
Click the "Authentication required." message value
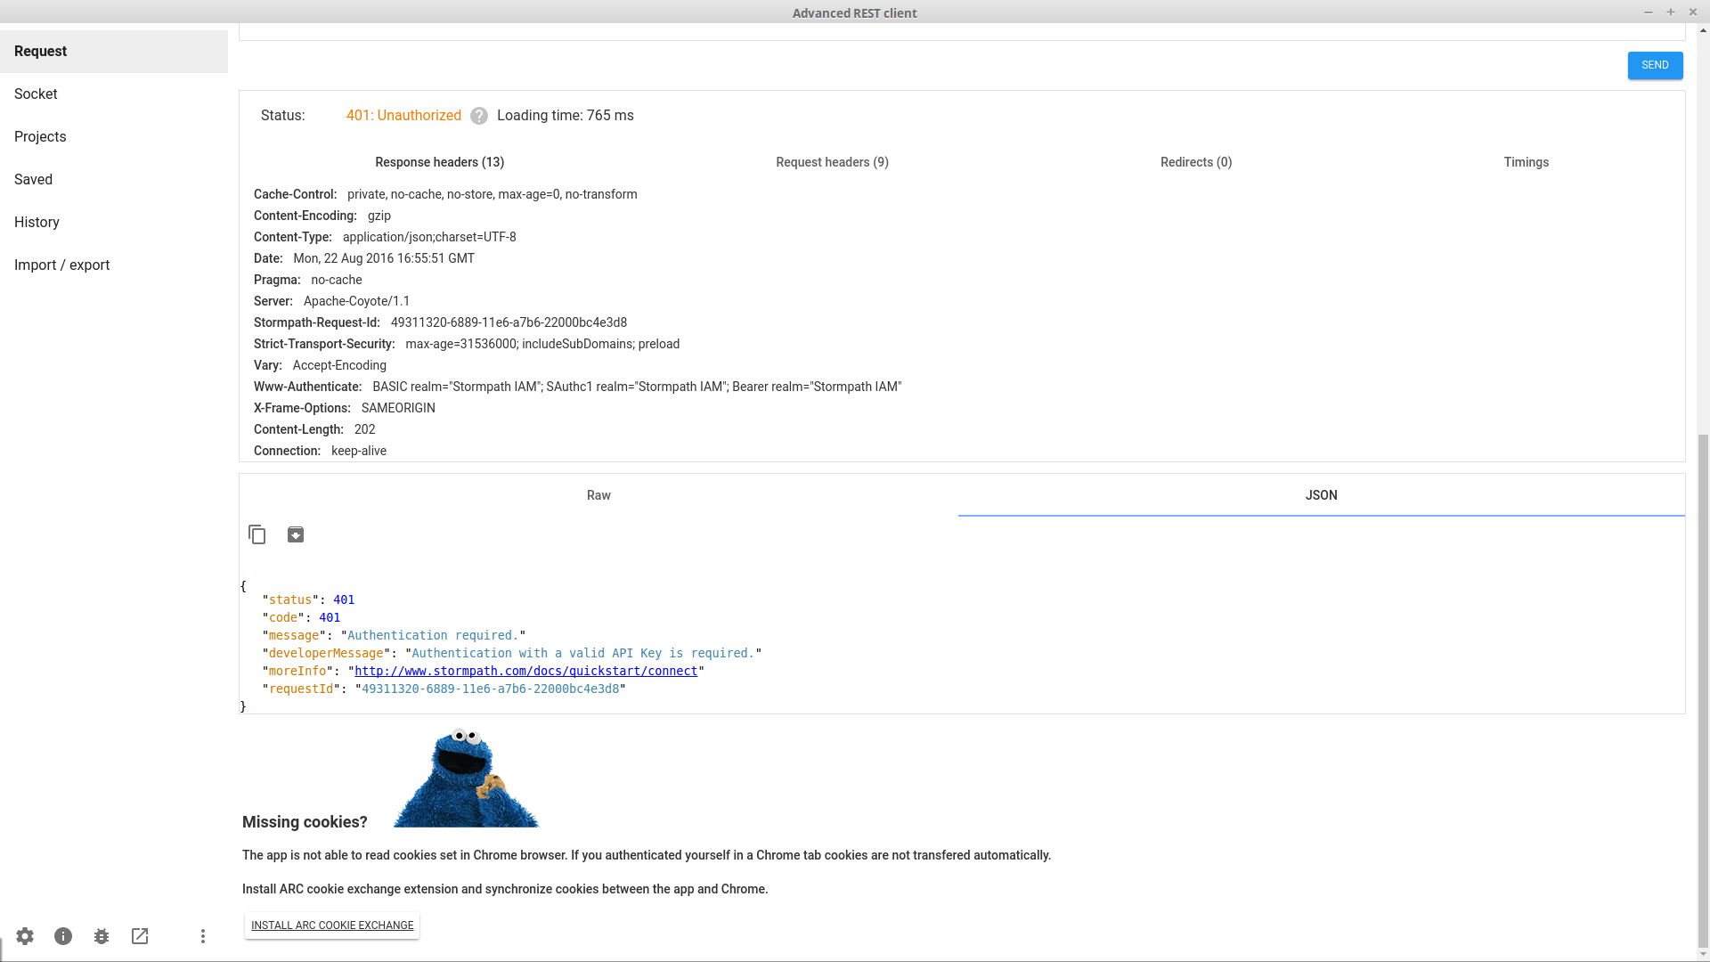point(434,635)
